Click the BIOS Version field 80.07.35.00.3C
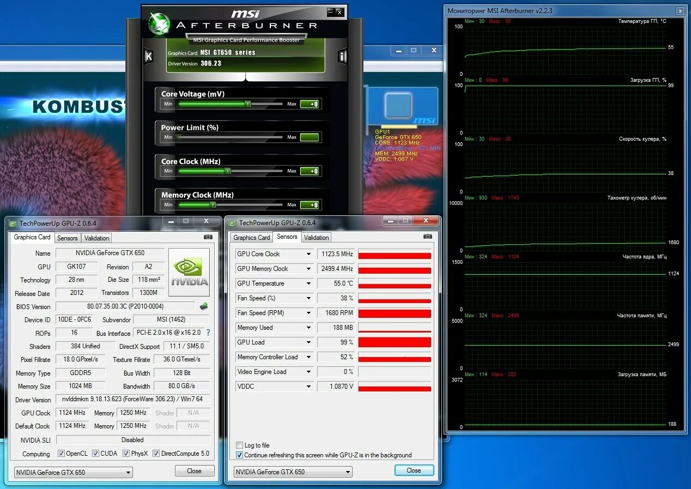This screenshot has width=691, height=489. coord(125,306)
